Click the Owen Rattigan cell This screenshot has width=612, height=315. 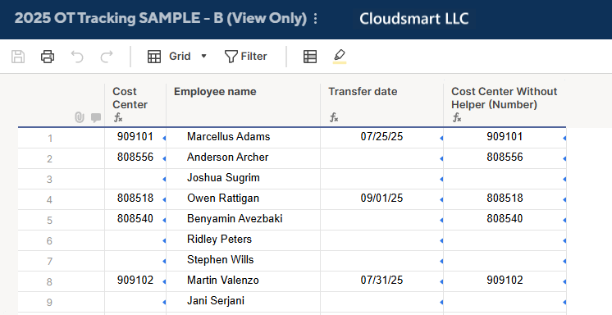pyautogui.click(x=243, y=199)
